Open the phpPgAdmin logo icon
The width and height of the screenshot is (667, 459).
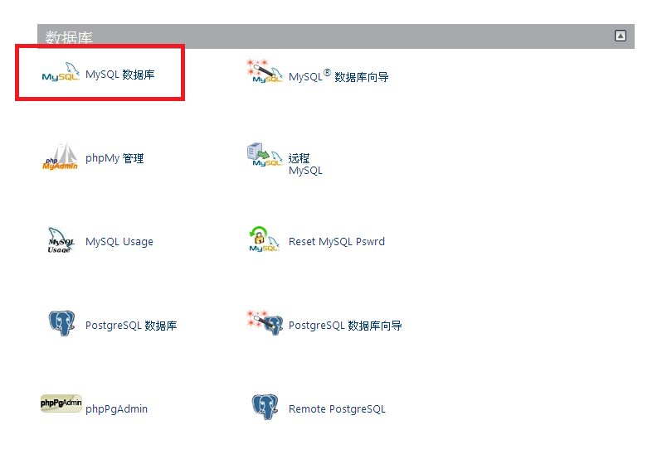[61, 403]
